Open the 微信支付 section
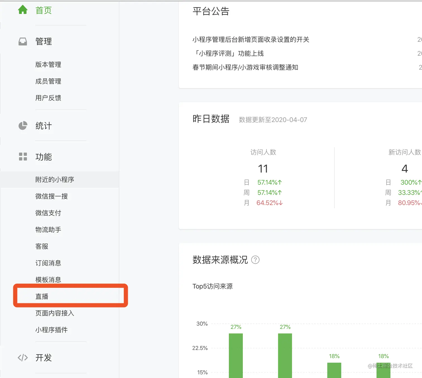 tap(48, 213)
